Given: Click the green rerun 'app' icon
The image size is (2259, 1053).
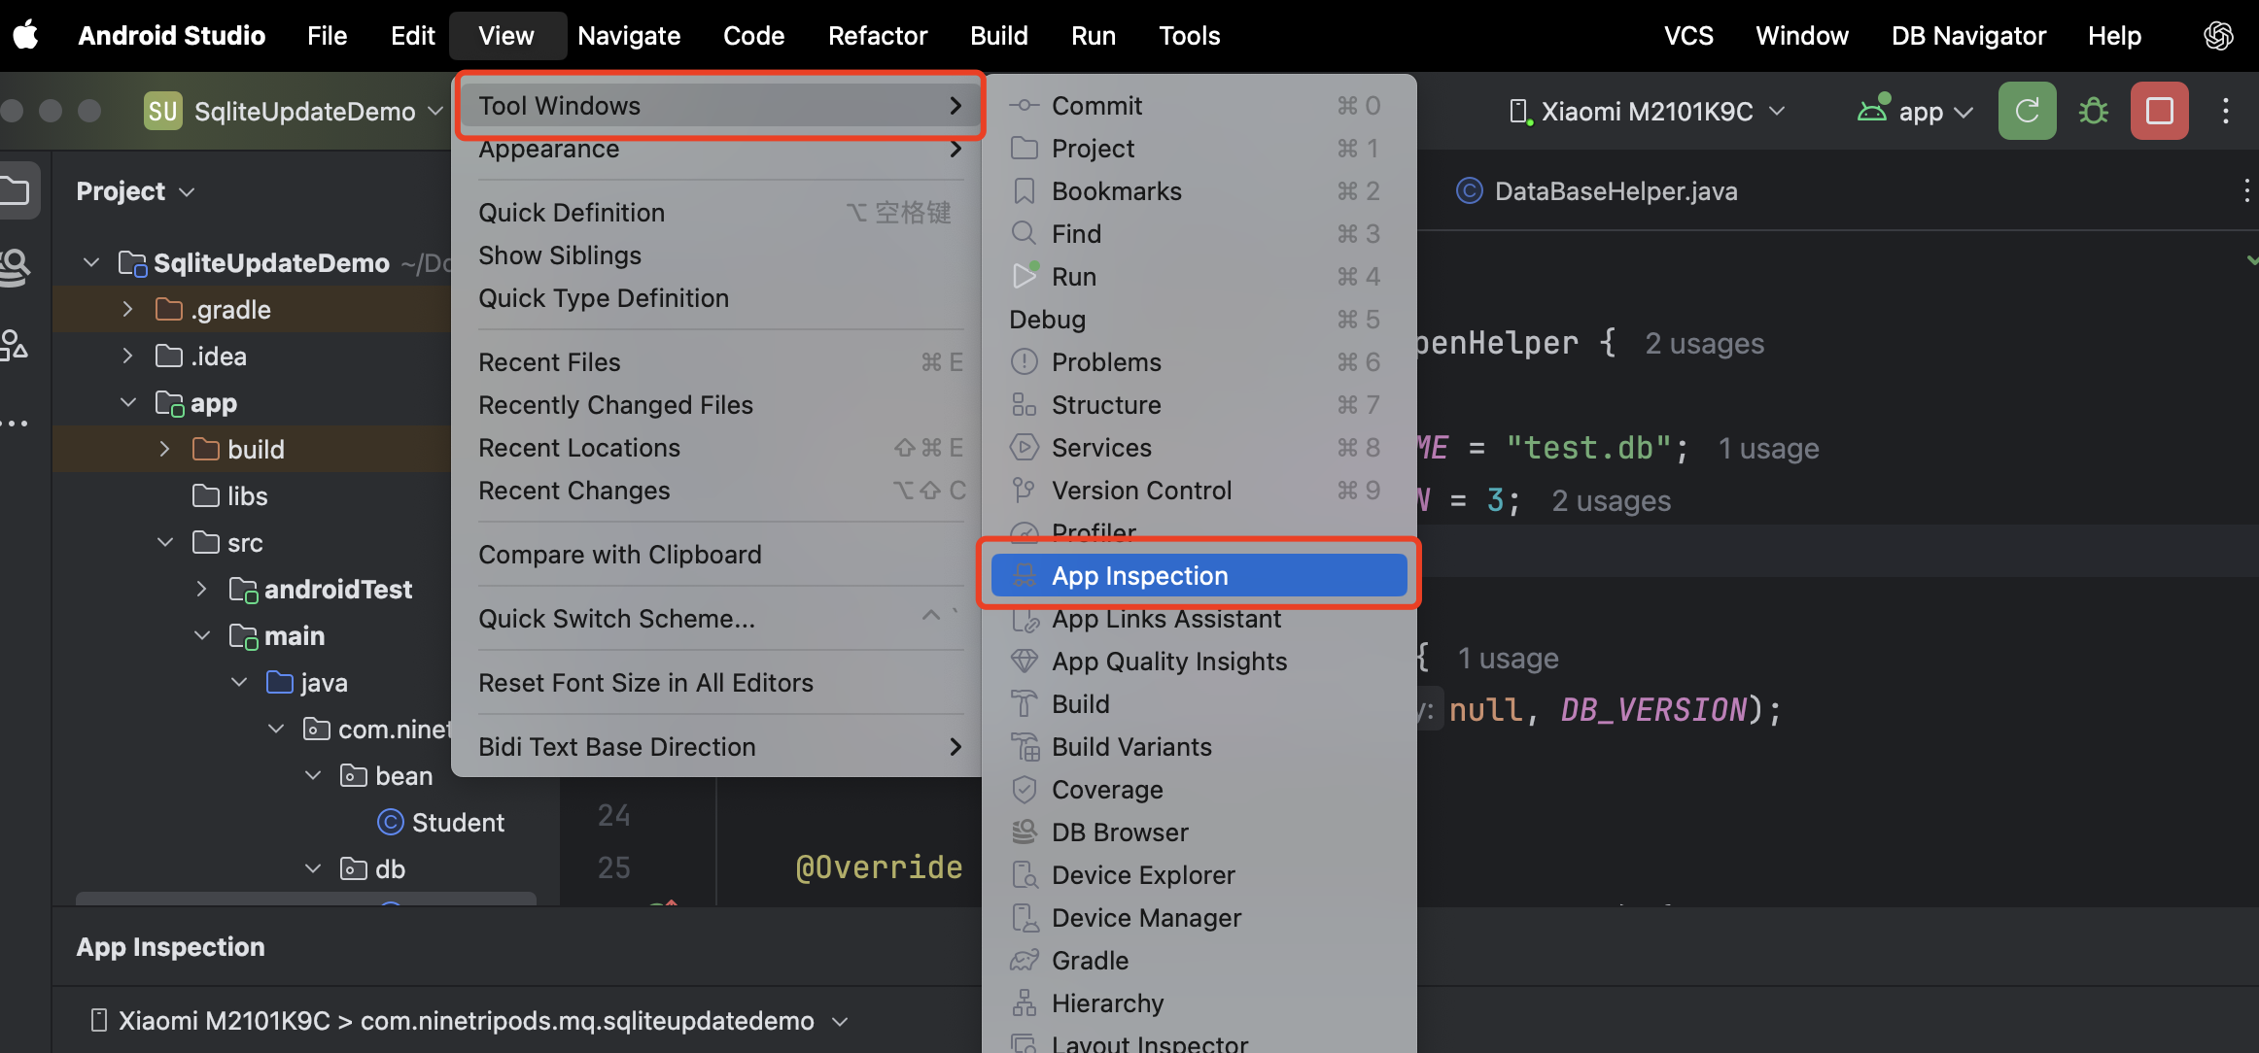Looking at the screenshot, I should coord(2026,111).
